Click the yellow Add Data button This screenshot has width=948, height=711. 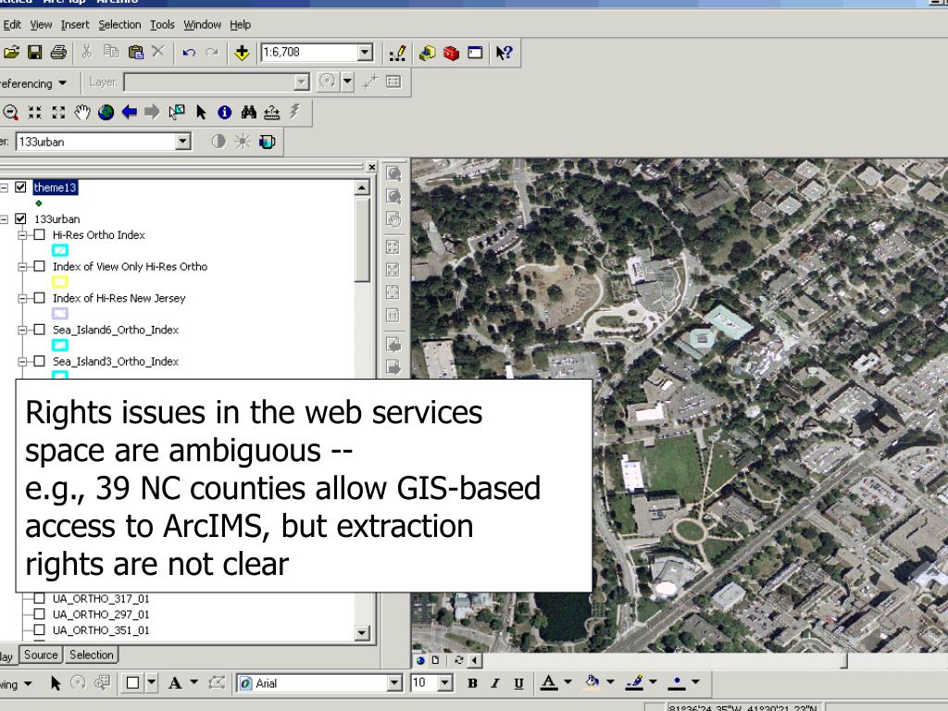point(242,53)
